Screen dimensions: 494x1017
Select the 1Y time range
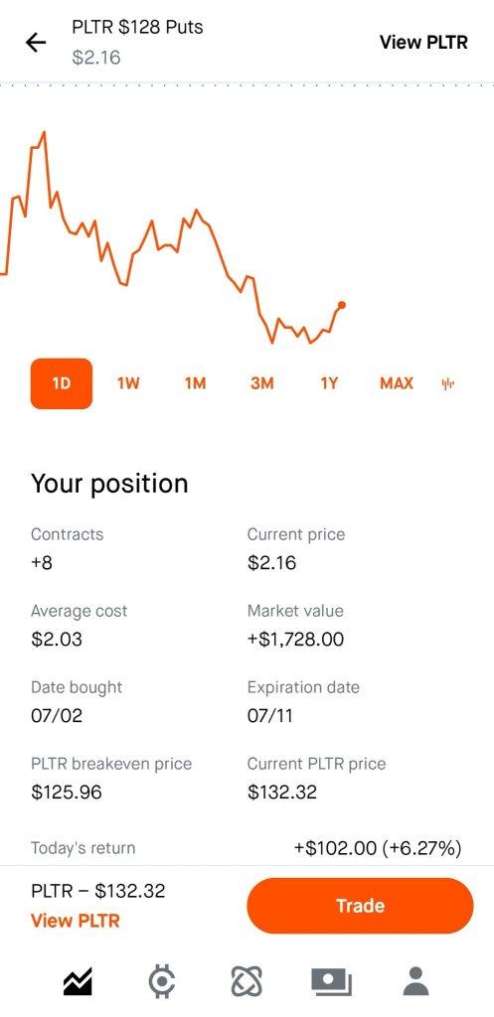click(x=329, y=383)
